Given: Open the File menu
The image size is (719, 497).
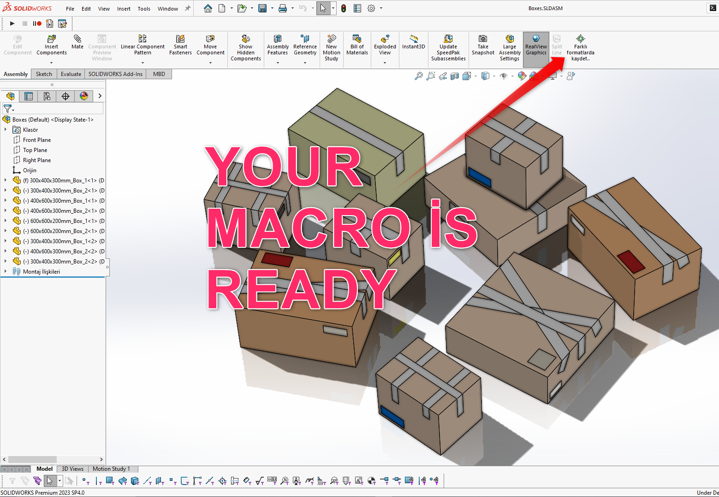Looking at the screenshot, I should tap(70, 9).
